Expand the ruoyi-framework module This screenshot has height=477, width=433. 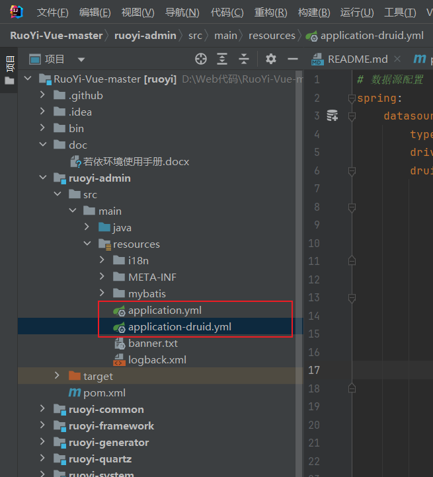click(42, 425)
